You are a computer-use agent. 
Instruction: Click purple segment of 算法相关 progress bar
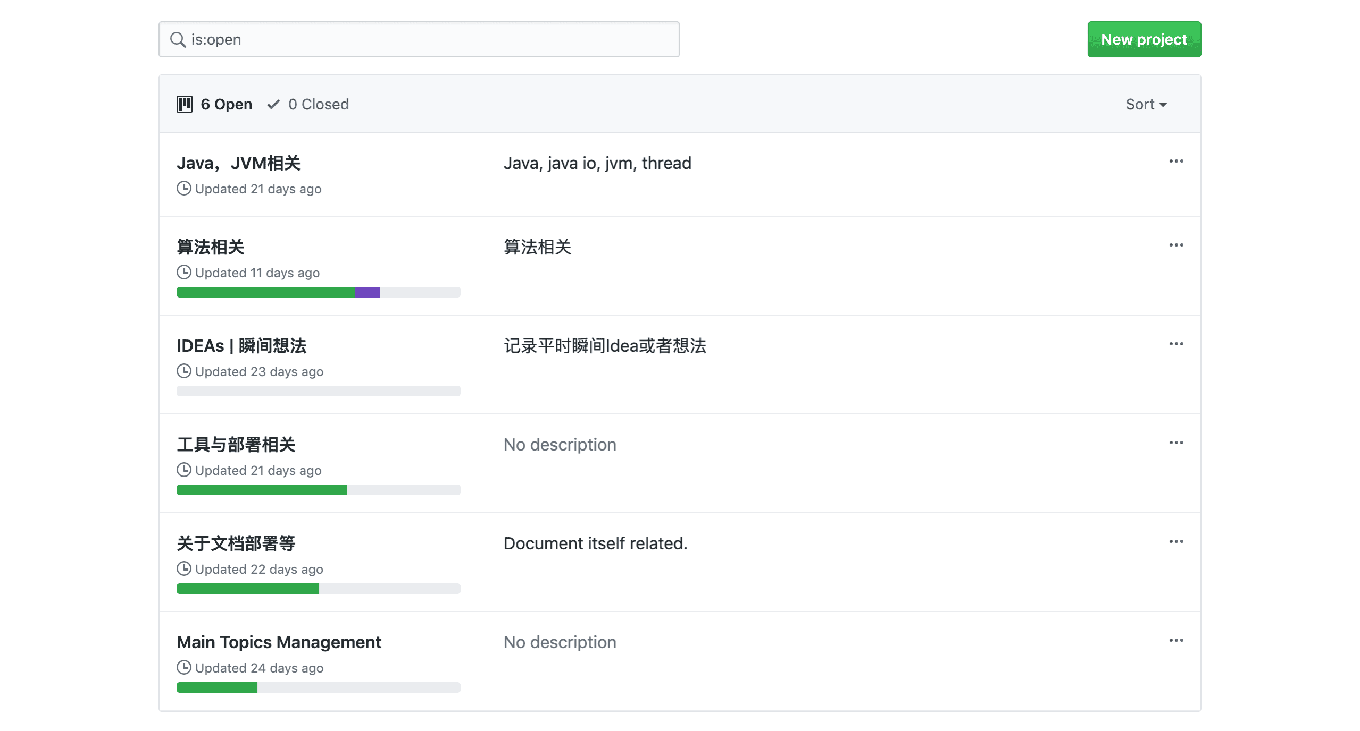pyautogui.click(x=367, y=292)
